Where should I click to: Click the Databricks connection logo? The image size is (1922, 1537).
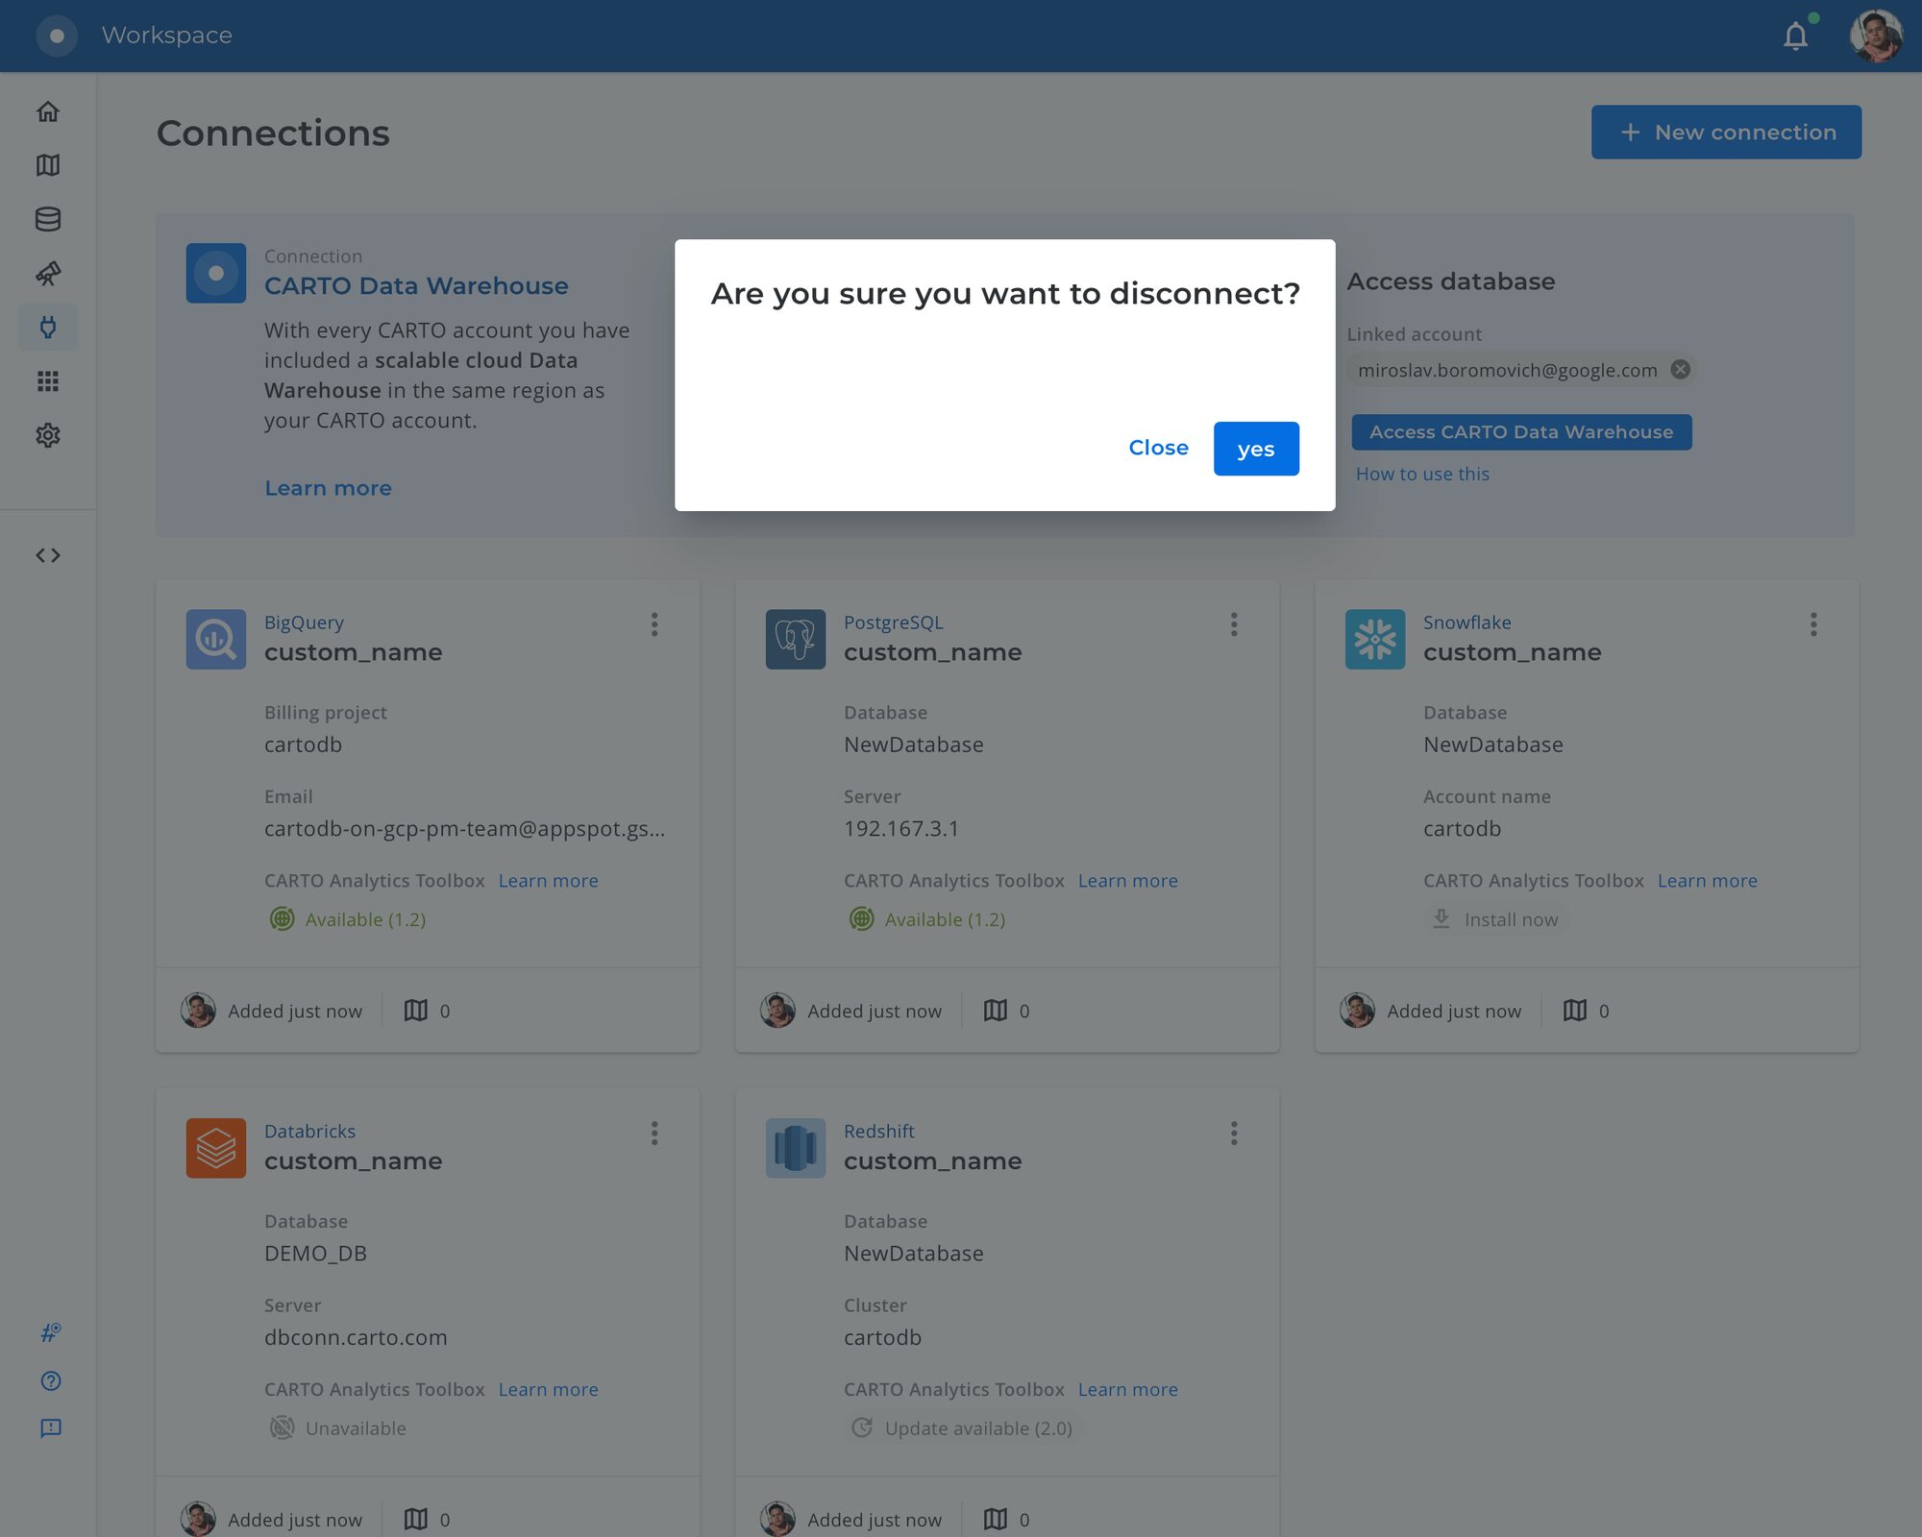[216, 1148]
